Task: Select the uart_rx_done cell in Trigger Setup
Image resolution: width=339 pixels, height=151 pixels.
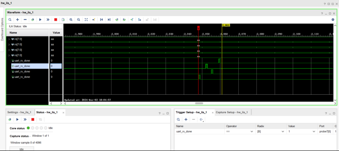Action: coord(200,131)
